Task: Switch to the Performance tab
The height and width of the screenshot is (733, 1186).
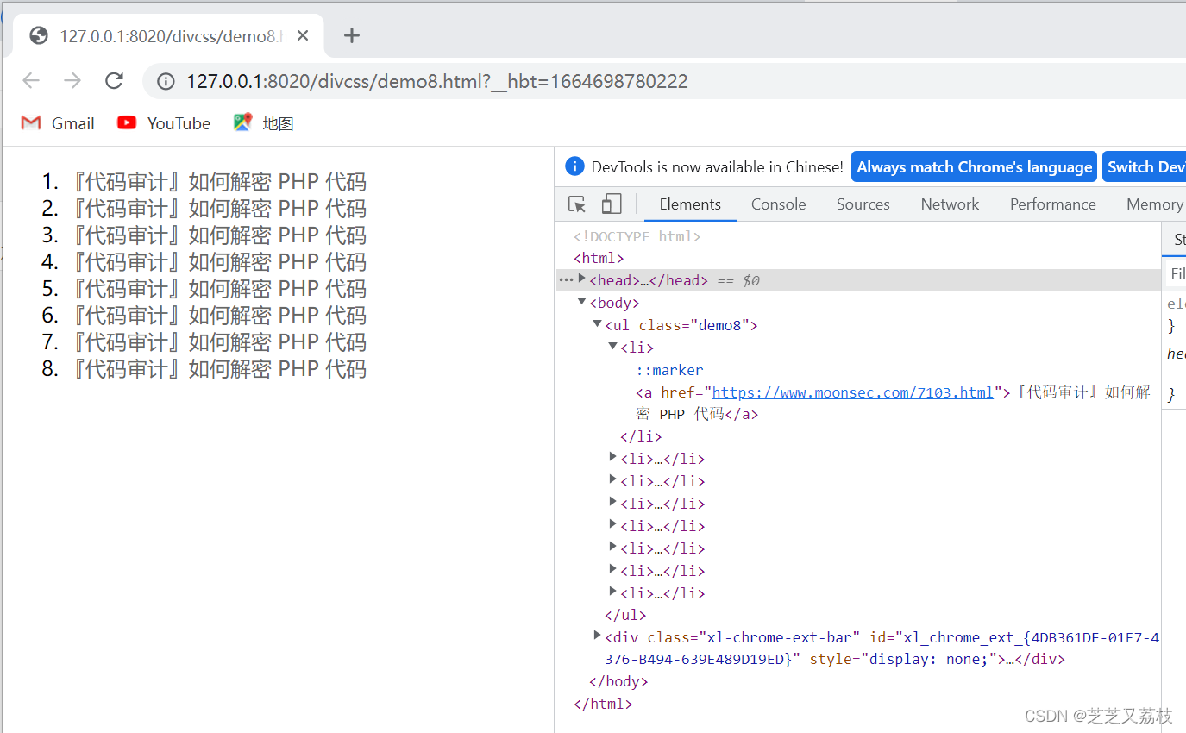Action: (x=1052, y=204)
